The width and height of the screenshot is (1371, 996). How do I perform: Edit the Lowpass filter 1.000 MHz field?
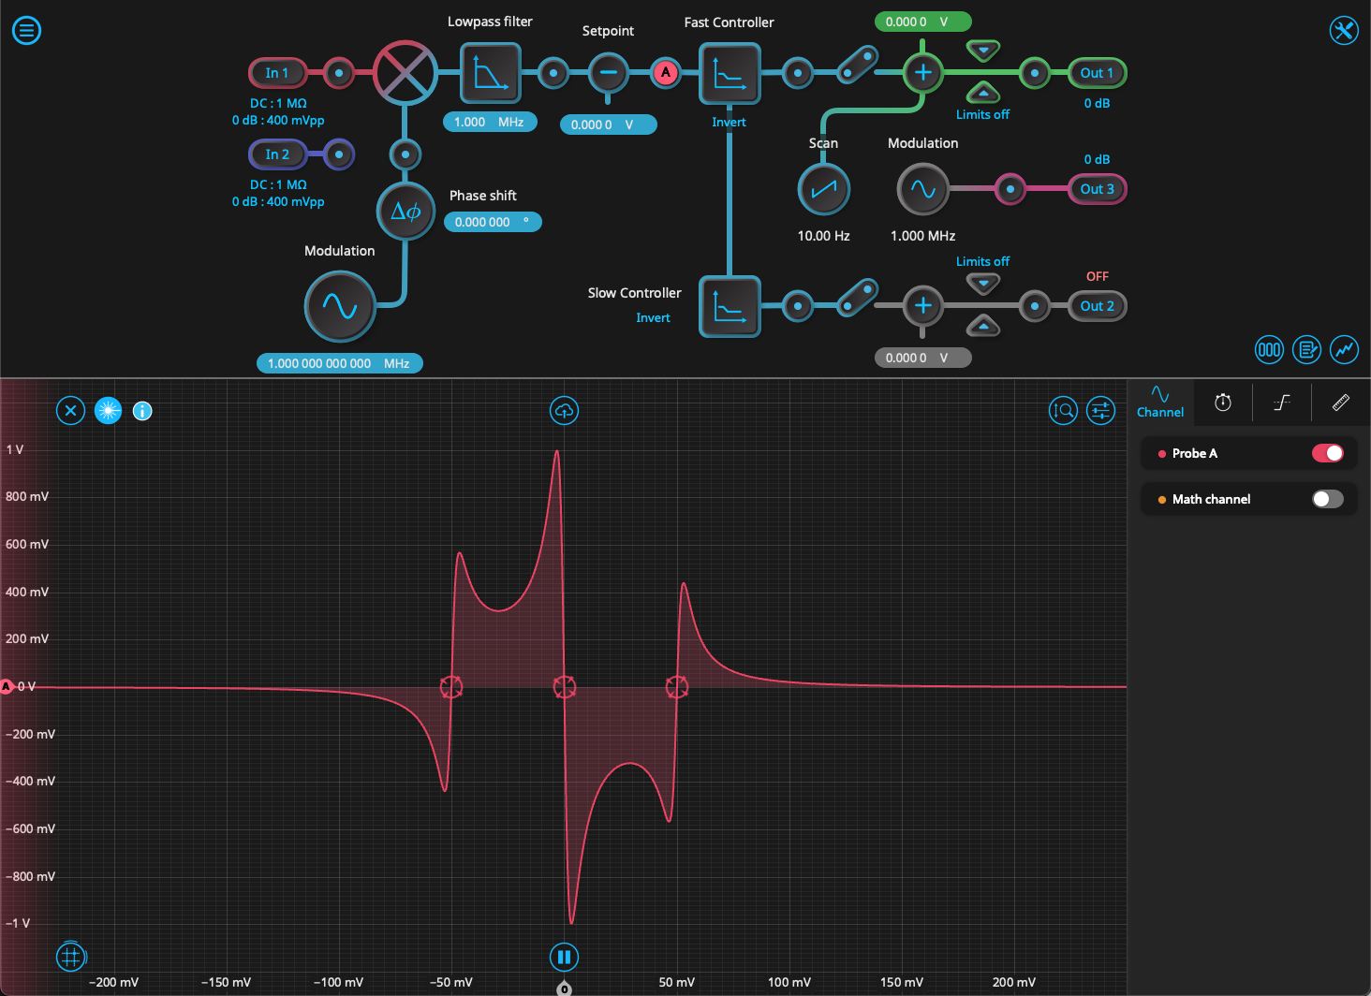click(489, 122)
